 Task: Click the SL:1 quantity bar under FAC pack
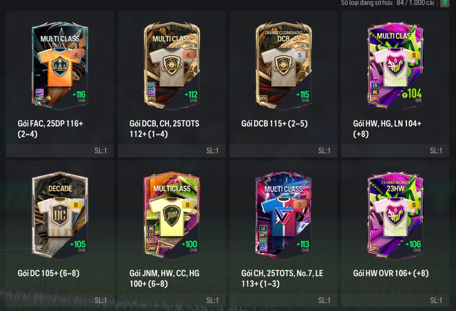click(x=60, y=151)
